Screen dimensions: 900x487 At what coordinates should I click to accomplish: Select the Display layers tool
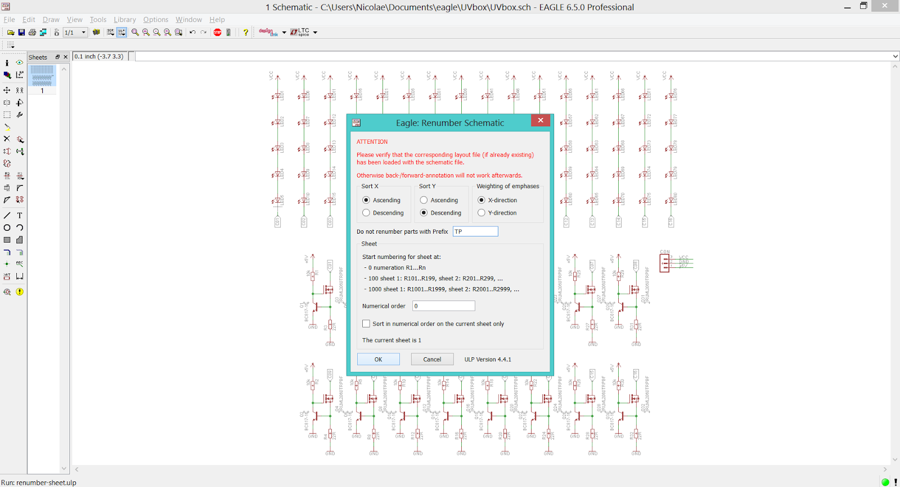point(7,75)
